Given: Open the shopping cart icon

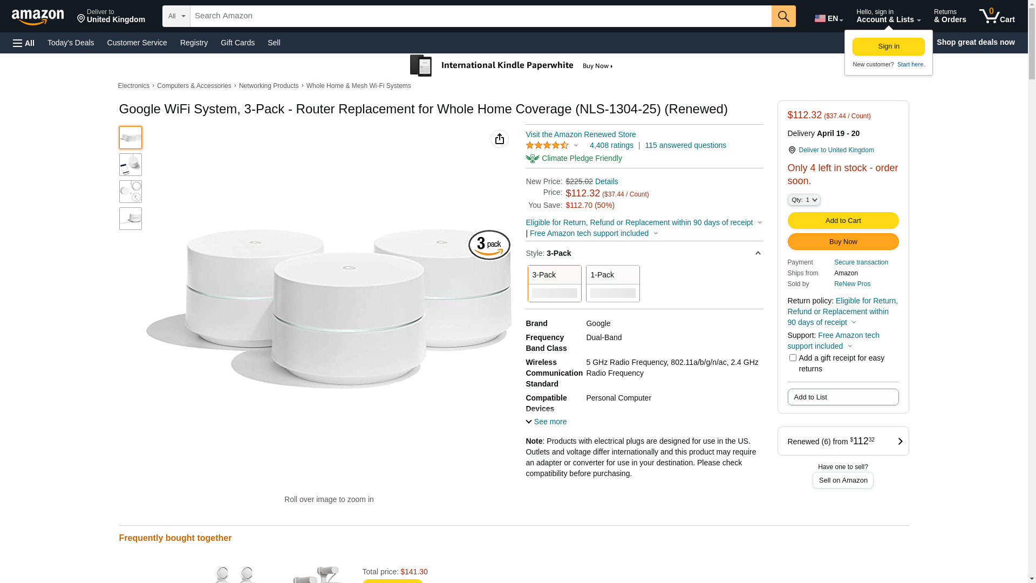Looking at the screenshot, I should pyautogui.click(x=997, y=16).
